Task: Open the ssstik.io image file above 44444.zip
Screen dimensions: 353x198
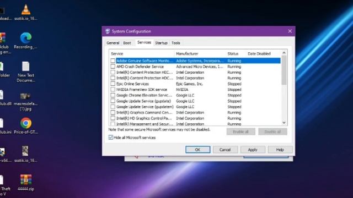Action: [25, 154]
